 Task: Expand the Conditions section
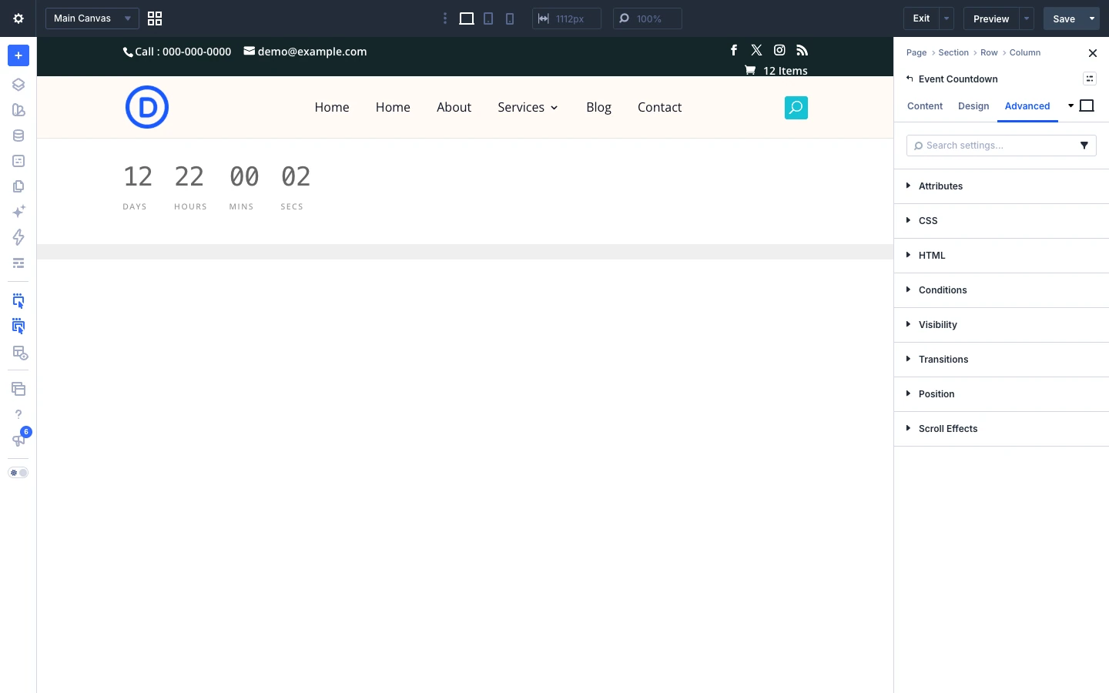pos(1001,290)
